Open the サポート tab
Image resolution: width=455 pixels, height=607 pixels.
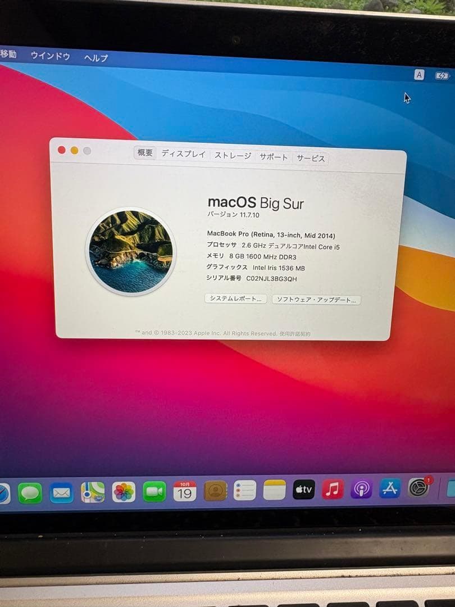click(x=274, y=157)
